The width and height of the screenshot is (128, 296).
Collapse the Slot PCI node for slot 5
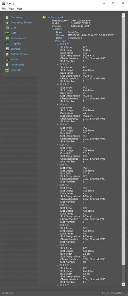58,145
